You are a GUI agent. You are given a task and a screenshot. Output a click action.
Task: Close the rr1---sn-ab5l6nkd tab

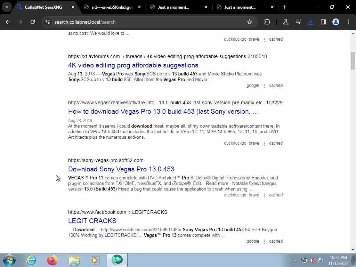139,7
